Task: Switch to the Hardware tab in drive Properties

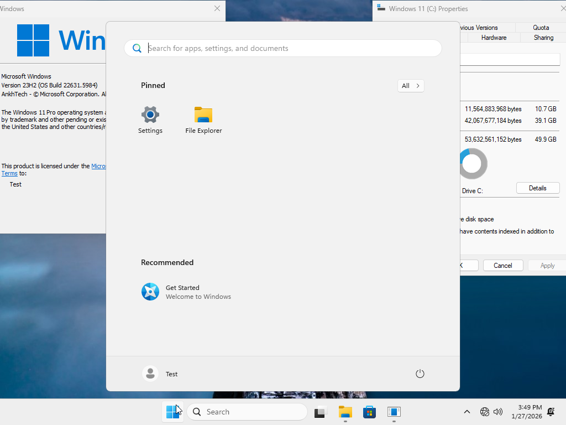Action: pyautogui.click(x=494, y=38)
